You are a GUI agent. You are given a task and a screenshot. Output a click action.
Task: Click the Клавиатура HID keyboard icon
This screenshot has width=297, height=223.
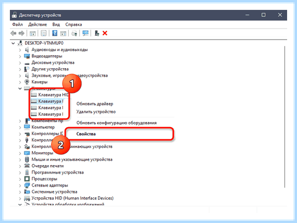point(34,95)
